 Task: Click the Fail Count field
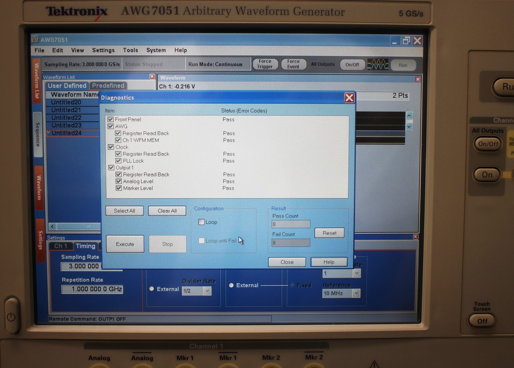(x=291, y=243)
